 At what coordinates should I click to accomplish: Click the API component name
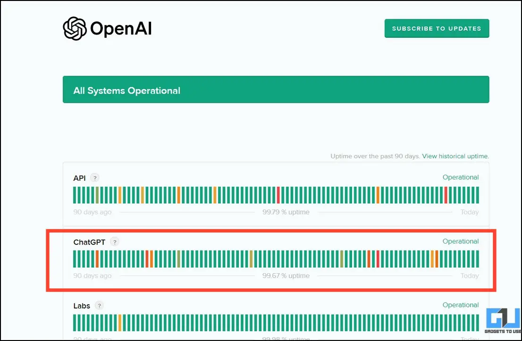point(80,178)
